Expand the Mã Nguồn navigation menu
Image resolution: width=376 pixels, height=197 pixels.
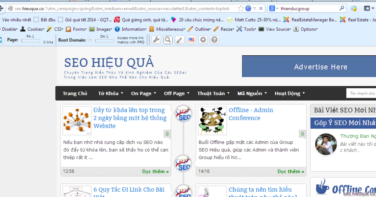click(252, 93)
